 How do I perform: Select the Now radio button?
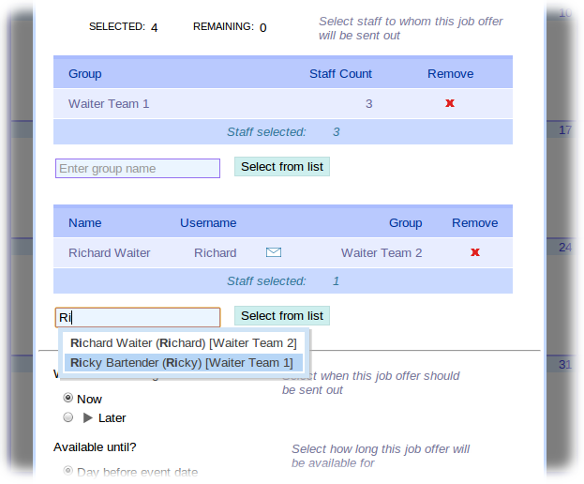(x=67, y=399)
